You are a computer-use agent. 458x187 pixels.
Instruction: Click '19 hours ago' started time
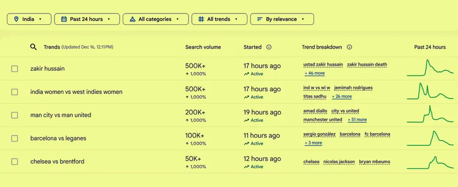pyautogui.click(x=262, y=113)
